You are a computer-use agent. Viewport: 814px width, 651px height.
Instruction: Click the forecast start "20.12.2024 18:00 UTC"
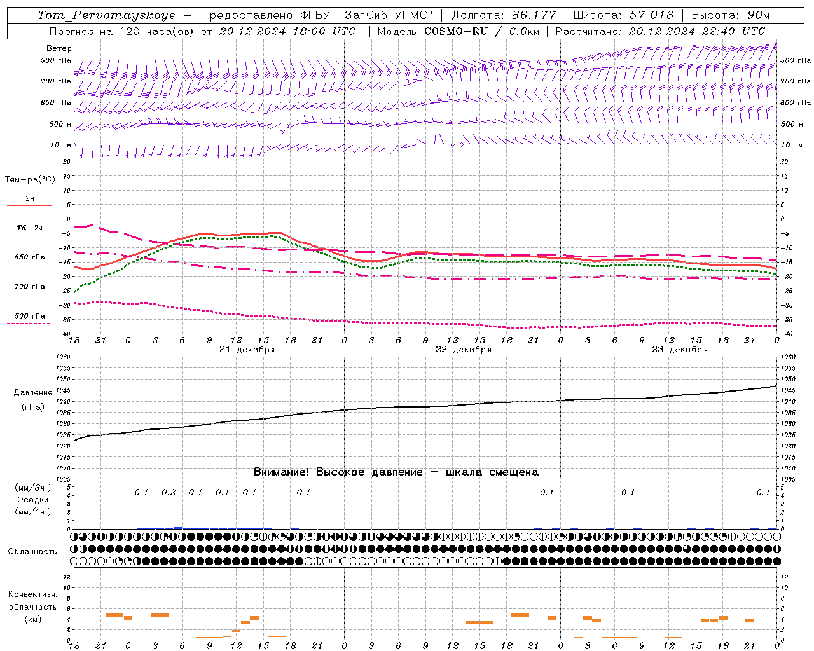(x=287, y=31)
